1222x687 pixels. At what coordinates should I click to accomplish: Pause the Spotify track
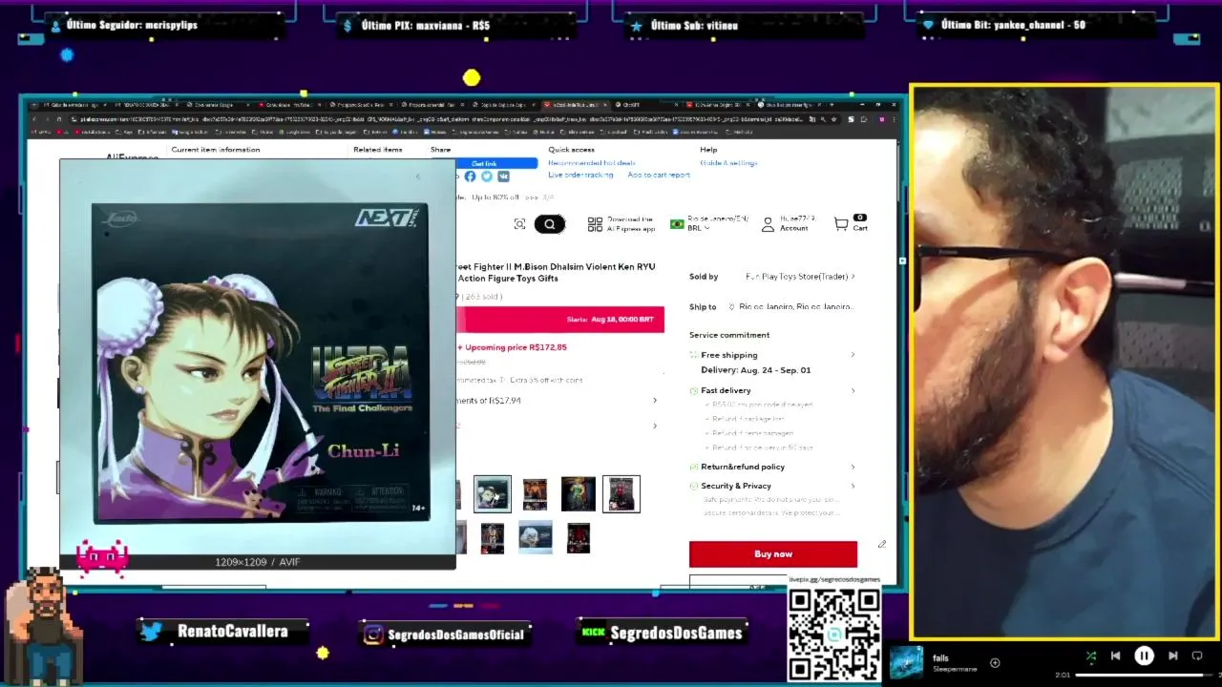tap(1144, 656)
